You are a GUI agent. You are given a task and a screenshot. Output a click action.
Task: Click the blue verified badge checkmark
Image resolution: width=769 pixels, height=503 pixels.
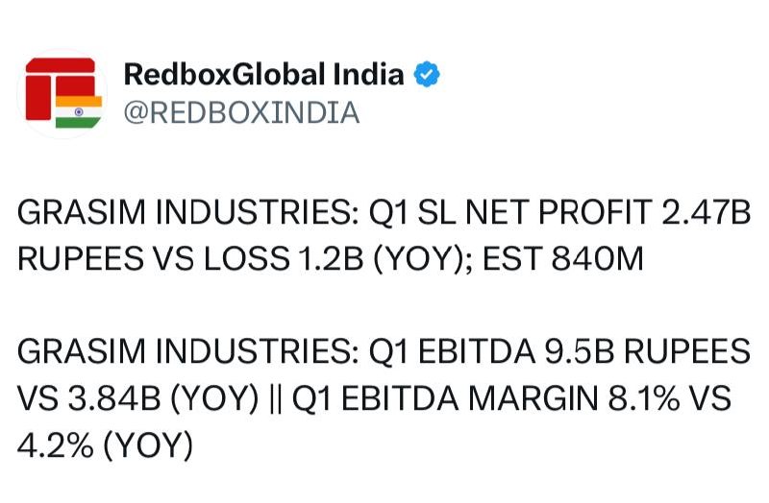pyautogui.click(x=427, y=74)
